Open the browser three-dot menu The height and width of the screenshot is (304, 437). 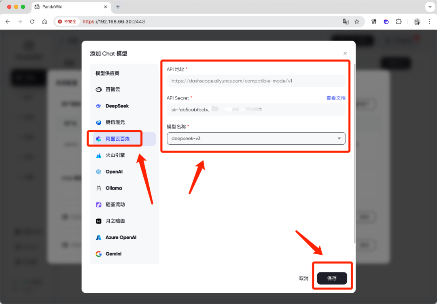[x=429, y=21]
